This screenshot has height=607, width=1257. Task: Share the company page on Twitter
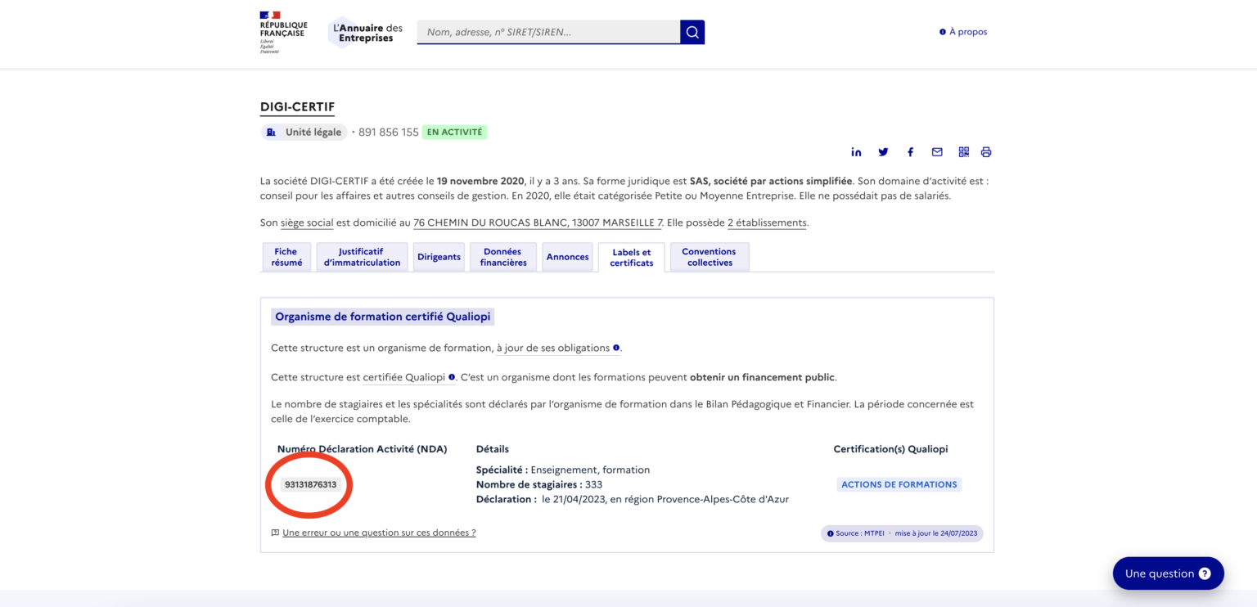(x=883, y=151)
